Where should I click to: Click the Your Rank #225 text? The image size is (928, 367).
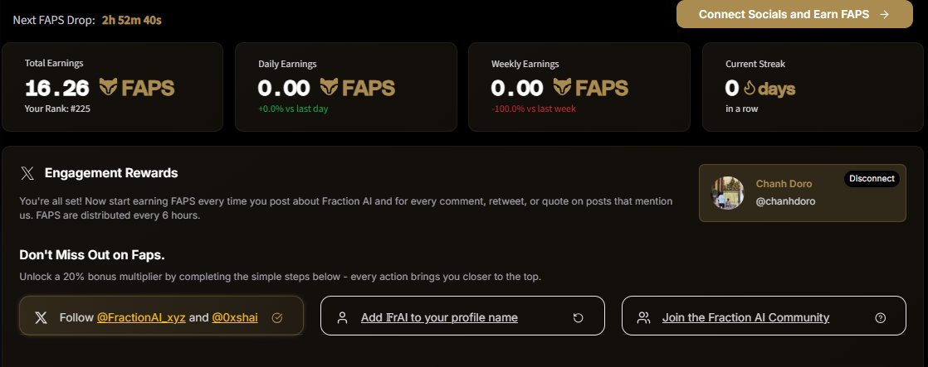[57, 109]
